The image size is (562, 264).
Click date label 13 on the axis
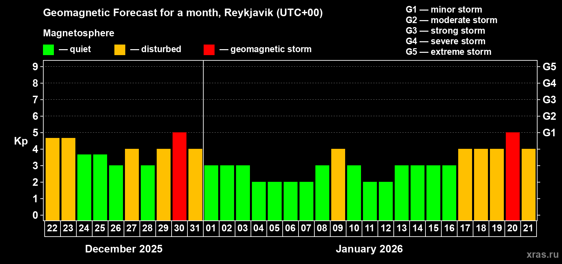pyautogui.click(x=401, y=228)
